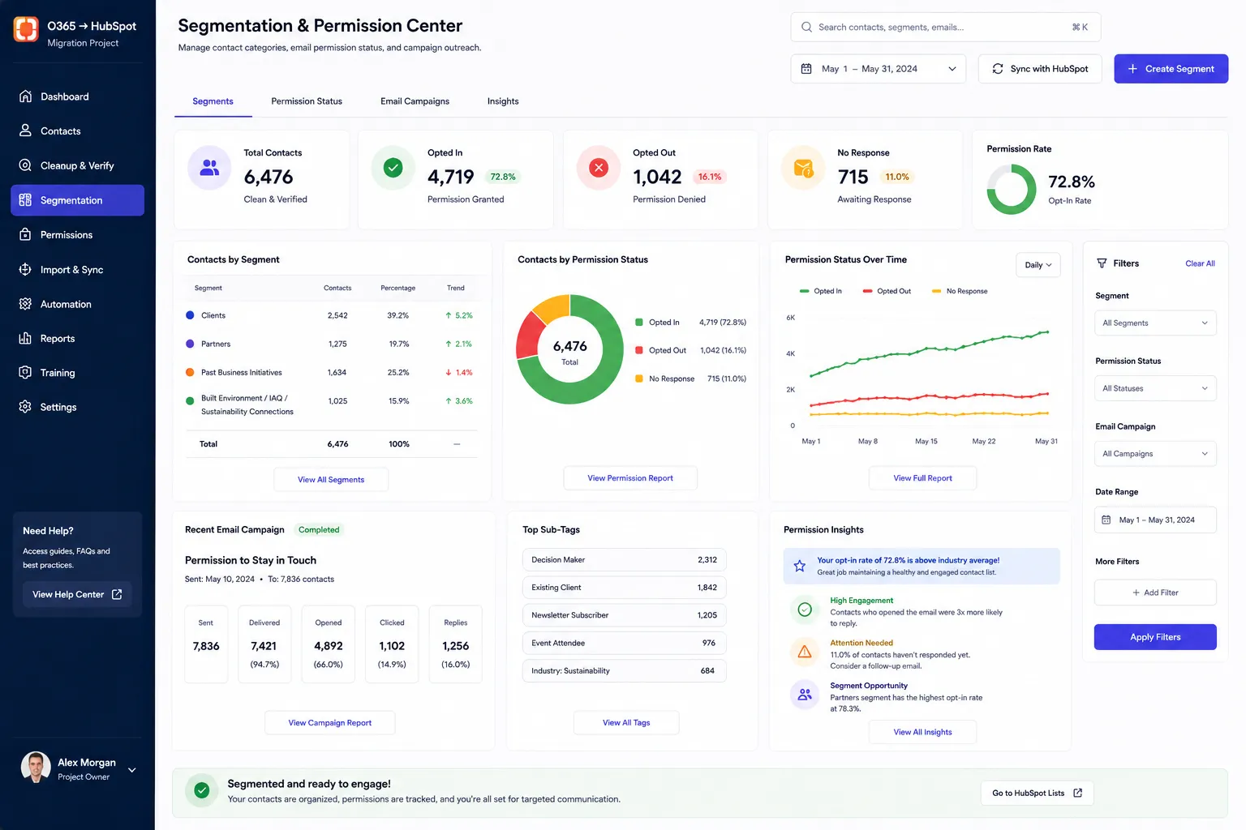1246x830 pixels.
Task: Open the Email Campaigns tab
Action: [415, 101]
